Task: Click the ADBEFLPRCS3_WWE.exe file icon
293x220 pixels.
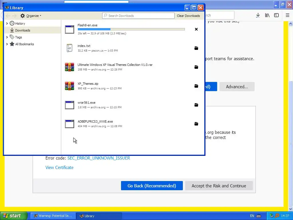Action: point(70,124)
